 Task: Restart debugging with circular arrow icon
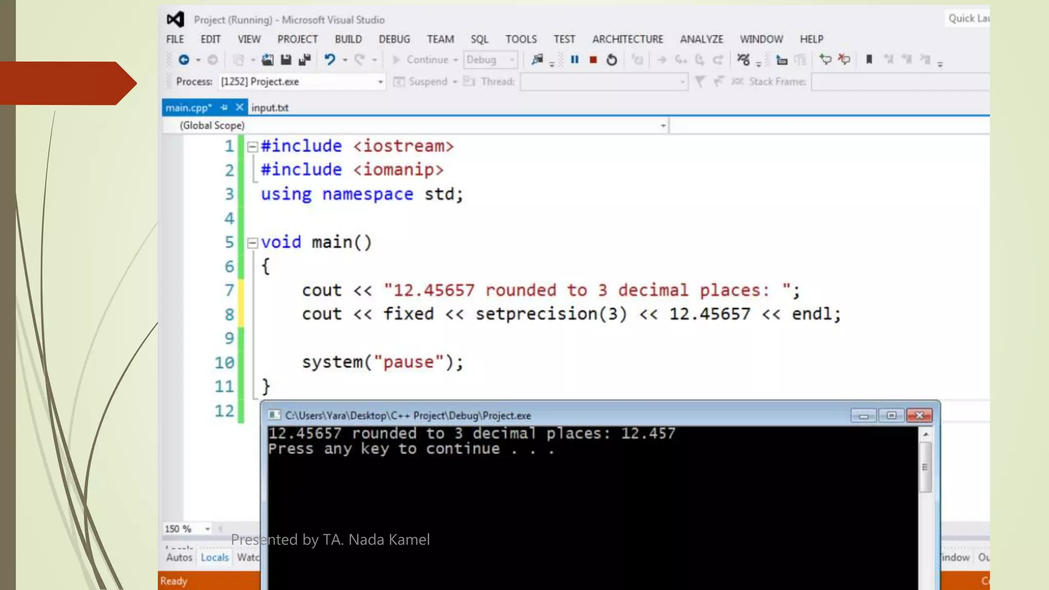[612, 60]
